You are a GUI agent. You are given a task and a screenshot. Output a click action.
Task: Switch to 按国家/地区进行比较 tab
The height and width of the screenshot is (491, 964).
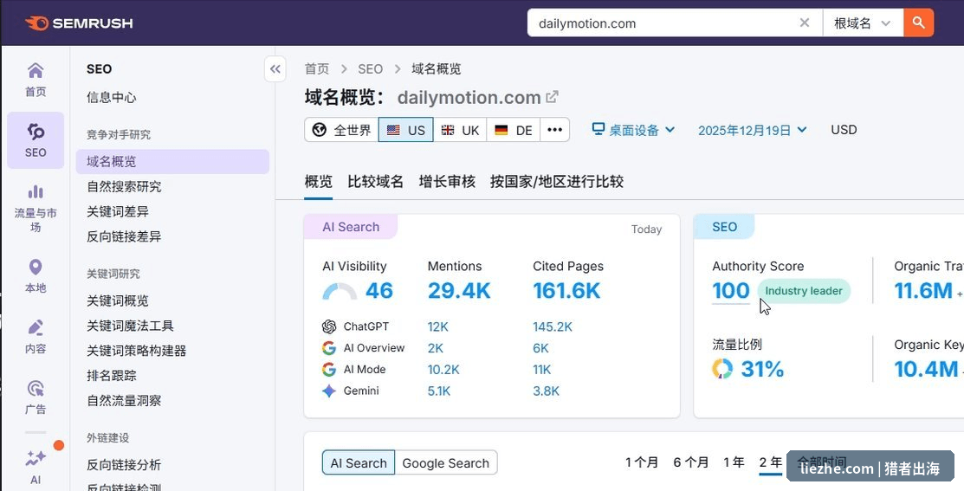[556, 182]
